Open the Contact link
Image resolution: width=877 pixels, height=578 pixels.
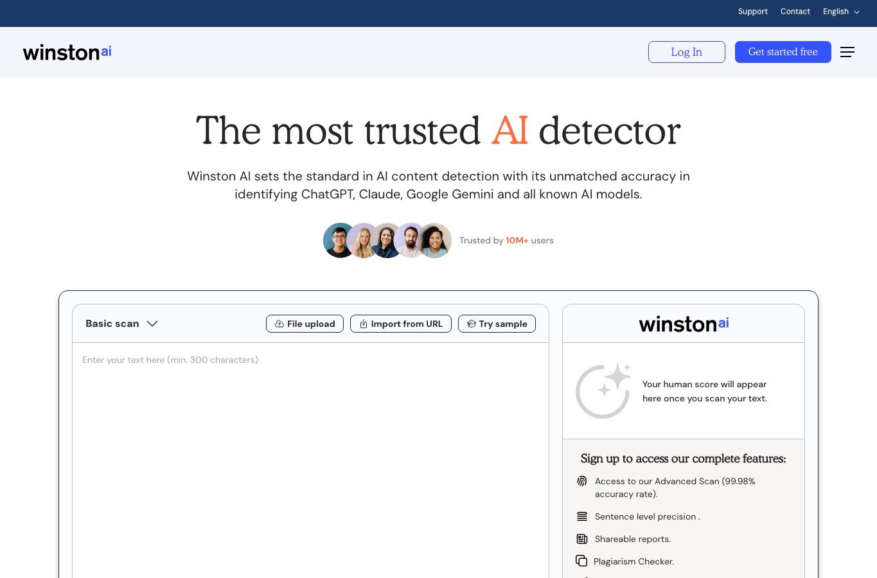pyautogui.click(x=795, y=12)
